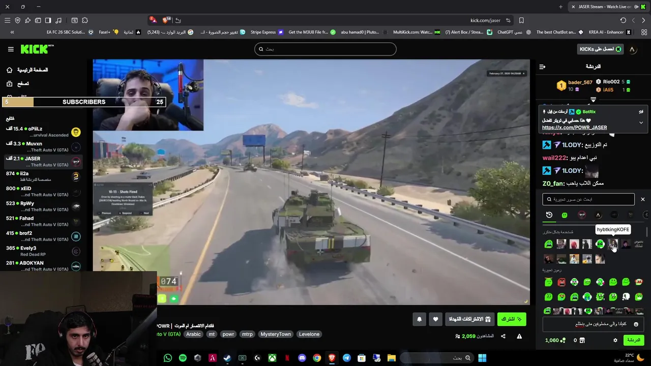Open Steam from taskbar
The image size is (651, 366).
click(227, 358)
